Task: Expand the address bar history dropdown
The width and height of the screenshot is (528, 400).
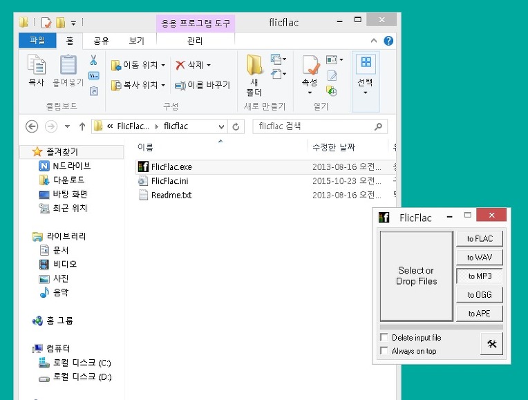Action: (x=221, y=126)
